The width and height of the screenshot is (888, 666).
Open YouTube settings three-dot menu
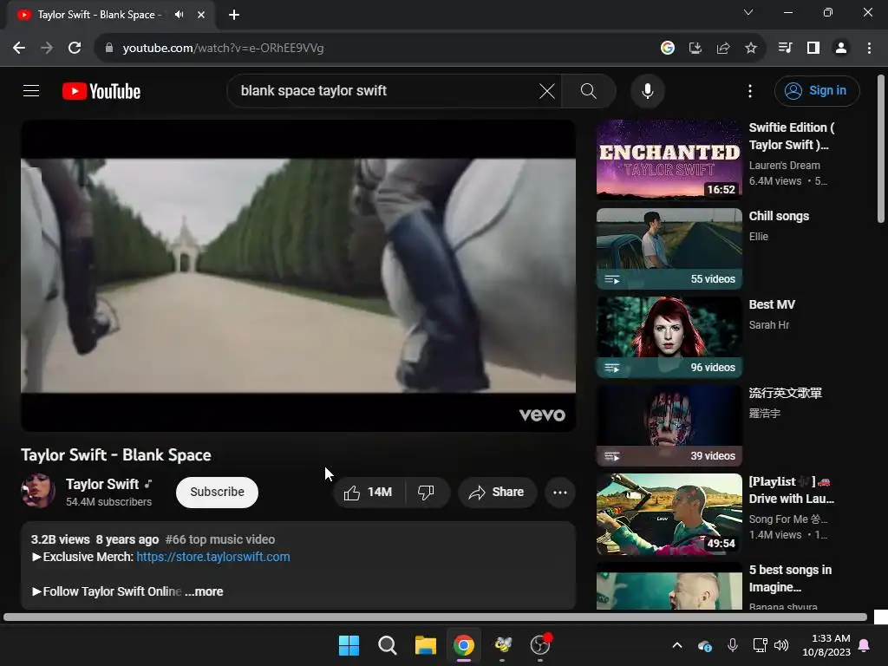coord(750,90)
